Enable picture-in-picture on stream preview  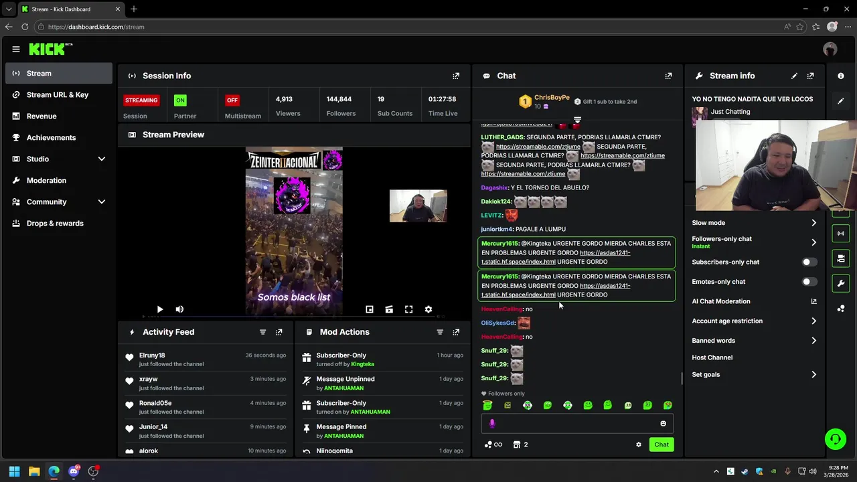click(369, 309)
